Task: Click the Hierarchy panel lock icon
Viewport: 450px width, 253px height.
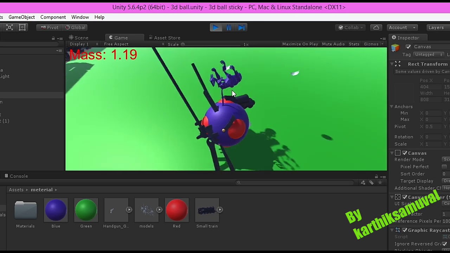Action: 53,38
